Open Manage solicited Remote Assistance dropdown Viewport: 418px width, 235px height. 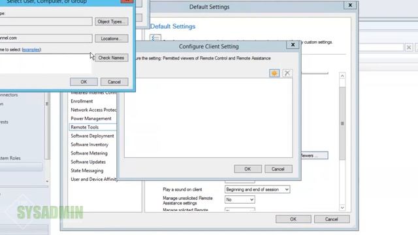coord(240,210)
